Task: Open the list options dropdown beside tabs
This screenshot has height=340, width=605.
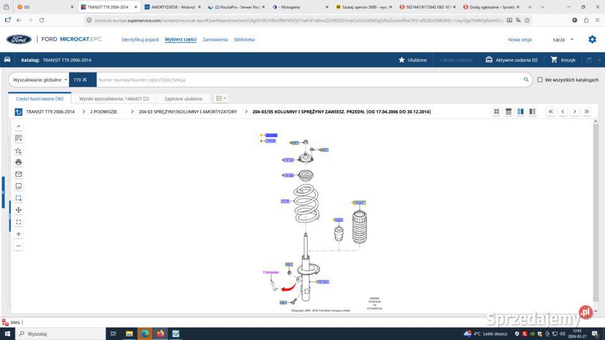Action: (221, 98)
